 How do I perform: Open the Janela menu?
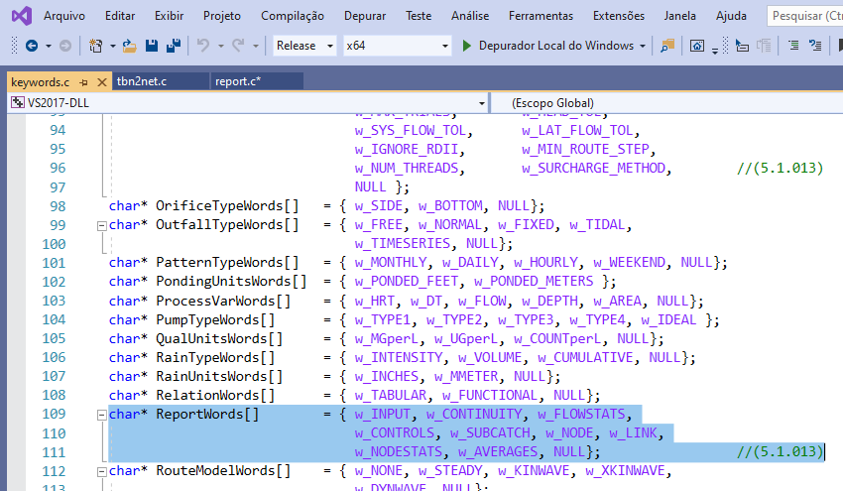click(680, 16)
